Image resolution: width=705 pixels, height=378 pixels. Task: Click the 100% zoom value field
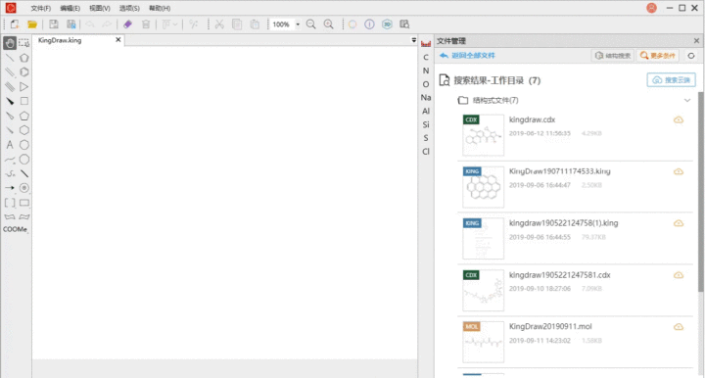coord(281,24)
